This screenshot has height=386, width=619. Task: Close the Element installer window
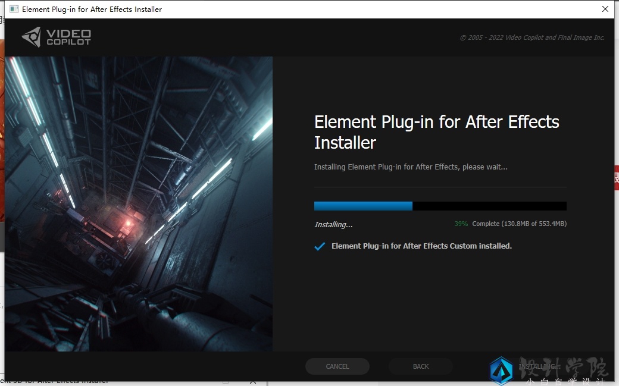coord(605,9)
